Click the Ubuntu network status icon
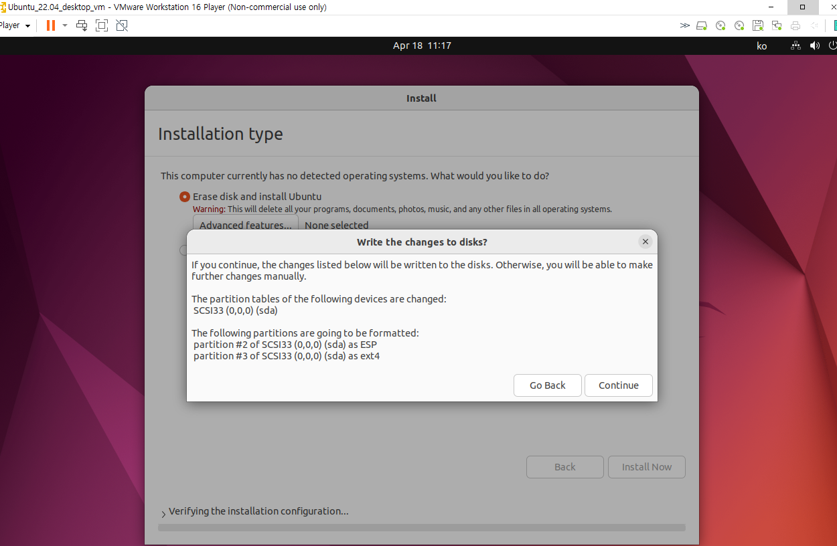Viewport: 837px width, 546px height. [x=795, y=45]
